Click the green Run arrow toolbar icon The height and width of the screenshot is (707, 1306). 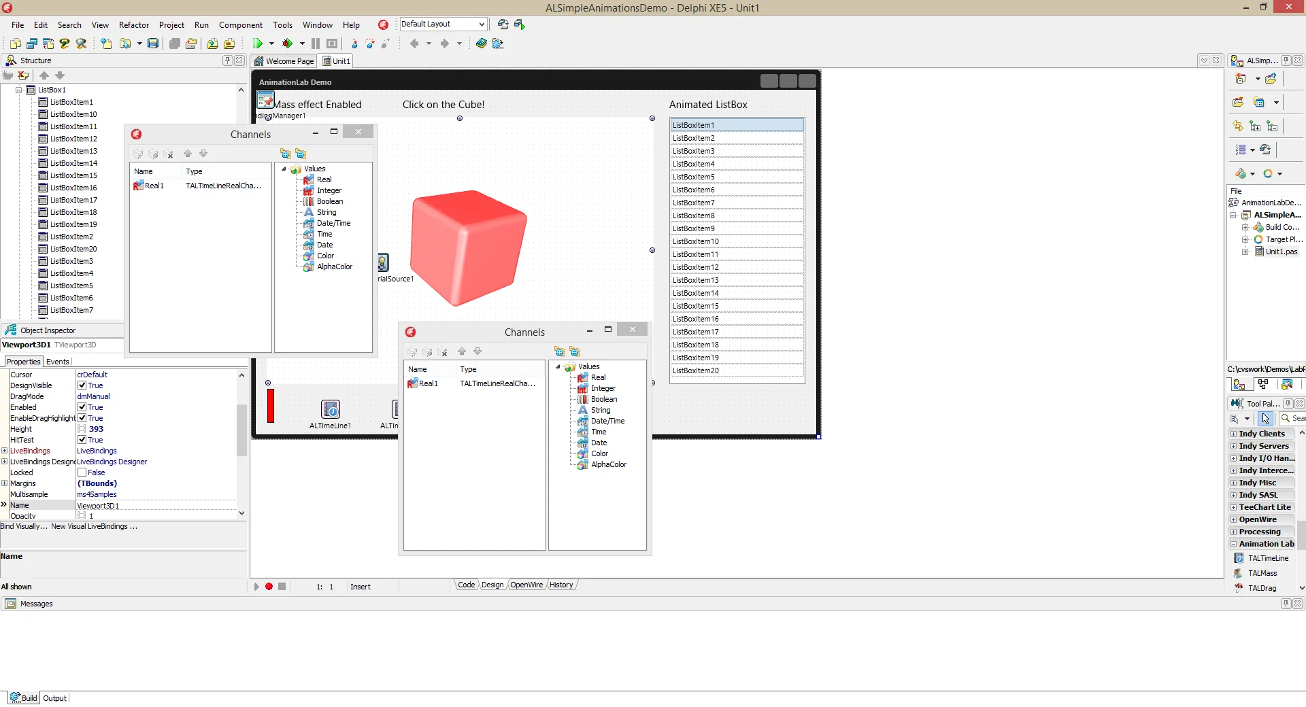click(x=258, y=44)
